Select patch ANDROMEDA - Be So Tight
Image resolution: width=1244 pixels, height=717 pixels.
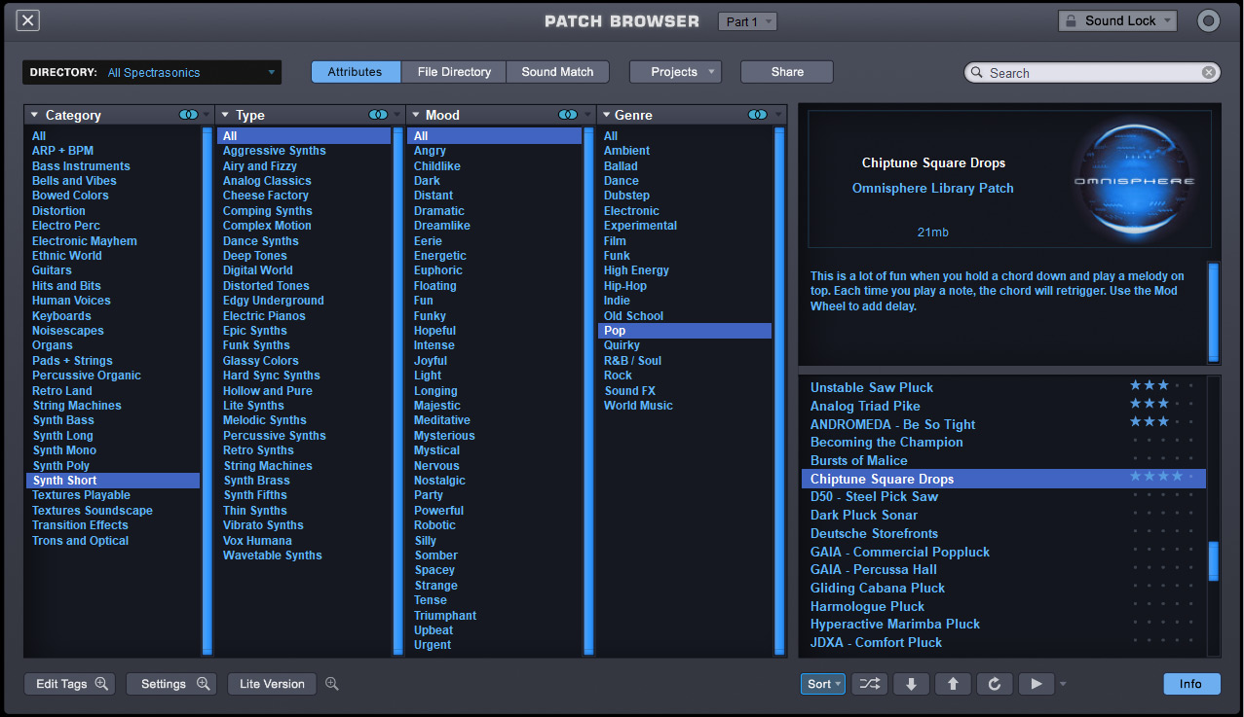click(x=893, y=424)
